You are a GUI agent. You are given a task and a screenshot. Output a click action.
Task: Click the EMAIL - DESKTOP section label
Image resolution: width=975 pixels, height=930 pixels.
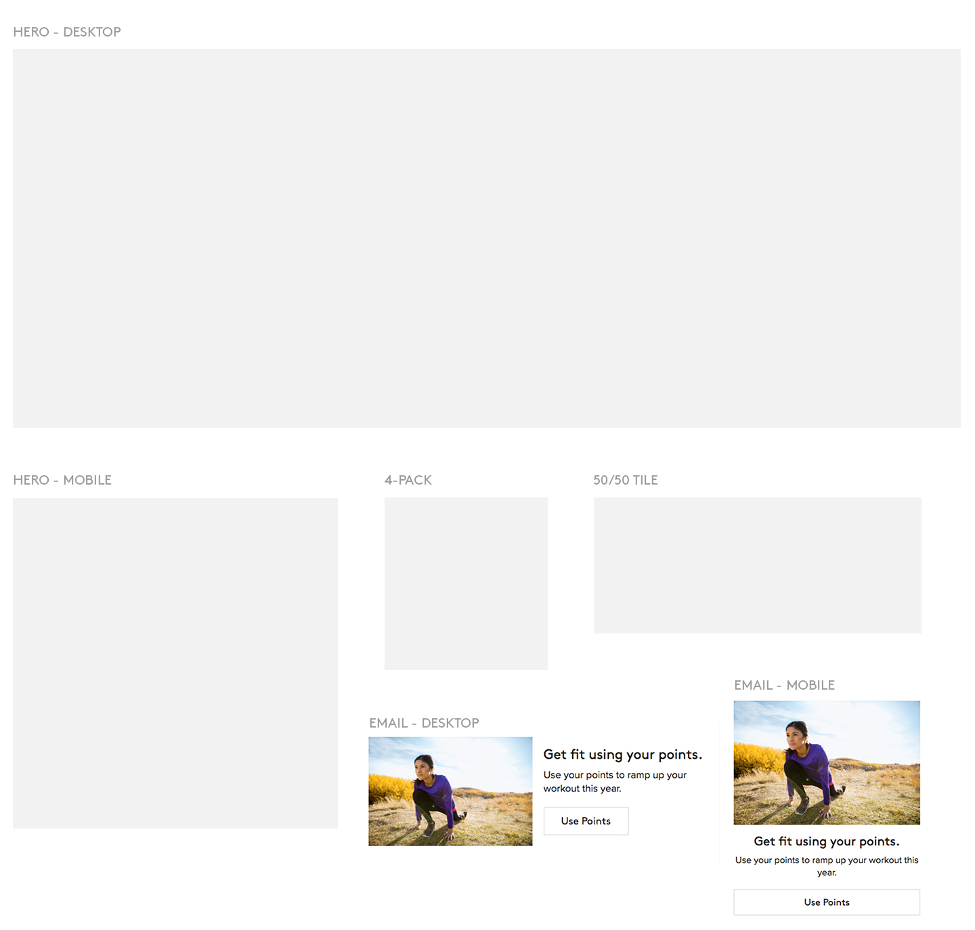[x=424, y=723]
